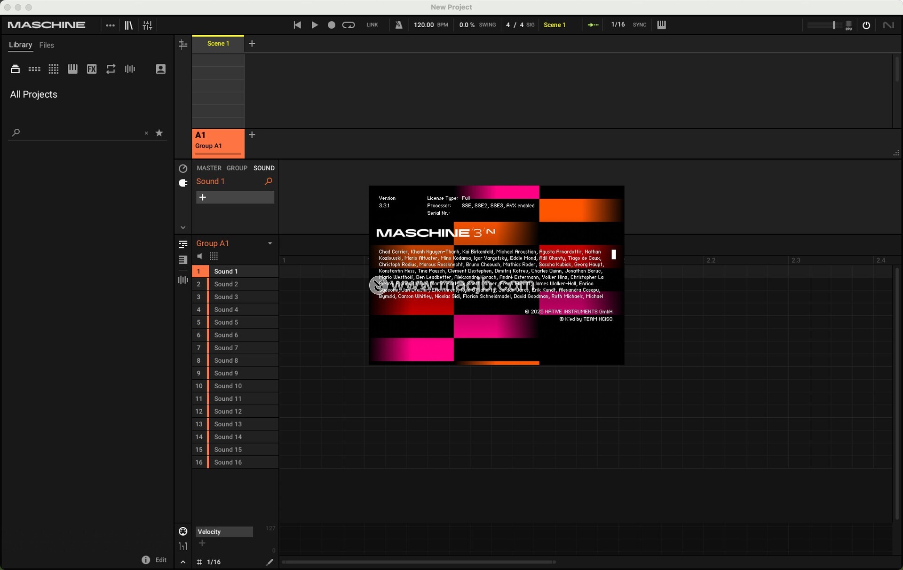Open the 1/16 grid sync value
This screenshot has width=903, height=570.
point(618,24)
